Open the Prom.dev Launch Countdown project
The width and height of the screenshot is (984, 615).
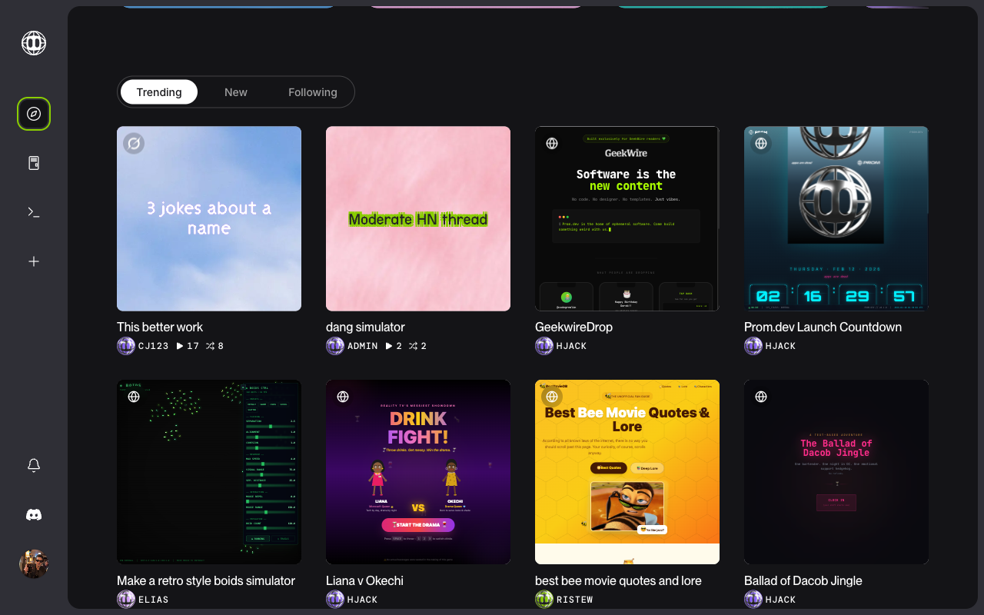click(x=836, y=218)
